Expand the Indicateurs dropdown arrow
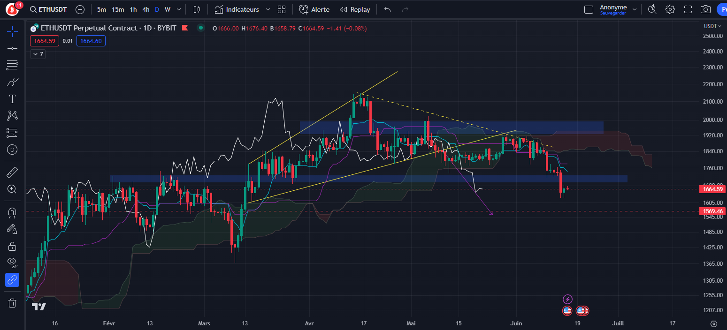Image resolution: width=727 pixels, height=330 pixels. [268, 9]
